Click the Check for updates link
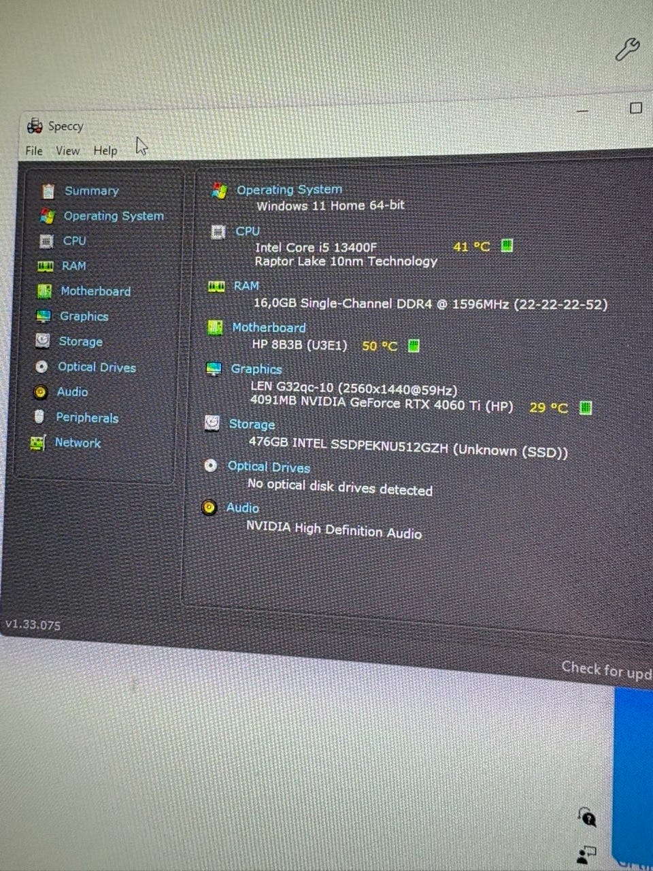This screenshot has height=871, width=653. (x=607, y=671)
